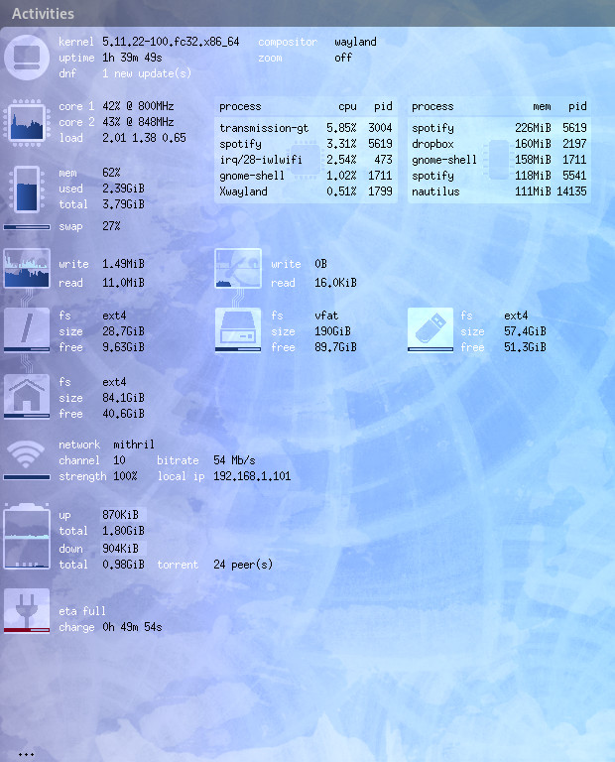Click the upload speed 870KiB

(x=120, y=515)
